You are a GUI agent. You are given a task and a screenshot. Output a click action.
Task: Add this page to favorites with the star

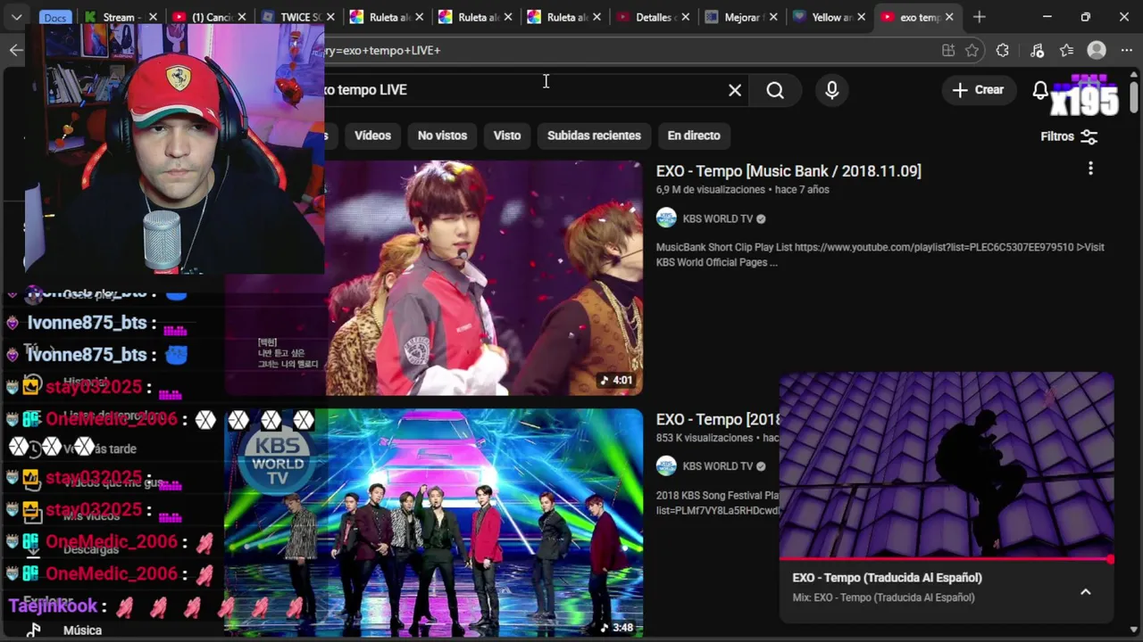972,51
